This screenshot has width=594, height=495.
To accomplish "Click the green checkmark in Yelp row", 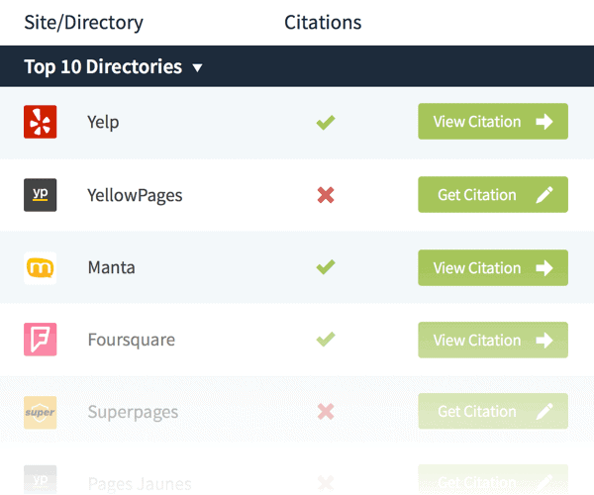I will 326,122.
